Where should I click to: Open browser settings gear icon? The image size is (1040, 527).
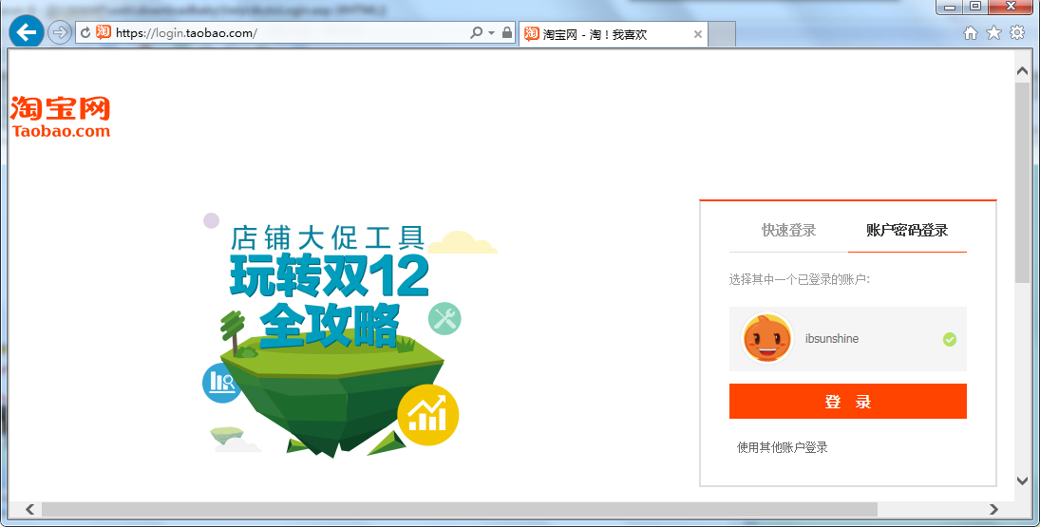point(1017,33)
